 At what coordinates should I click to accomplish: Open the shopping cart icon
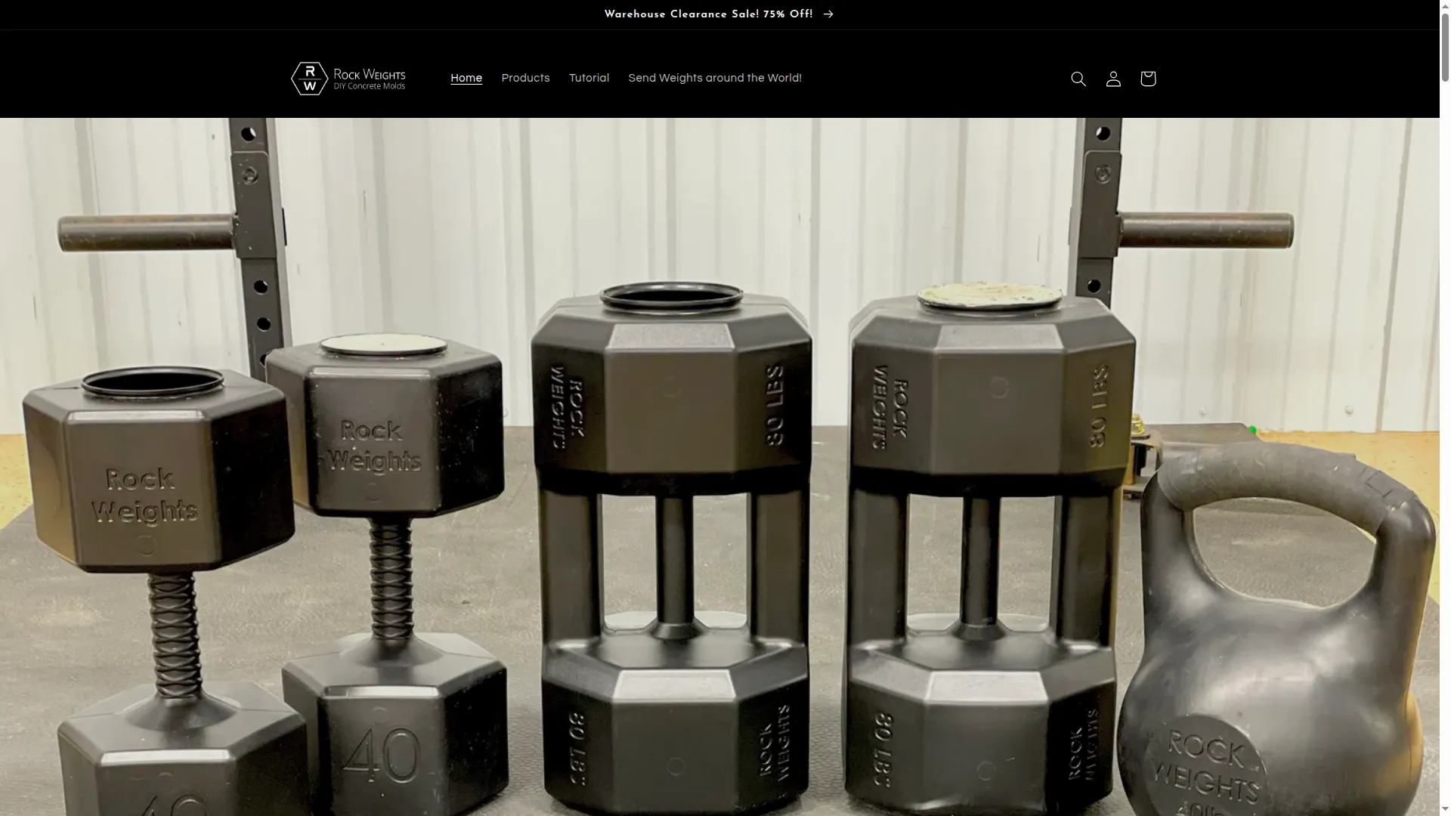pyautogui.click(x=1148, y=79)
